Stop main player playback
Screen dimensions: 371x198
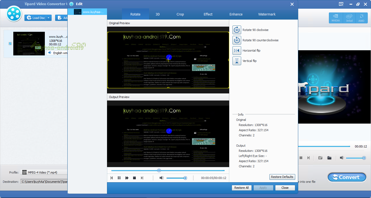click(301, 158)
